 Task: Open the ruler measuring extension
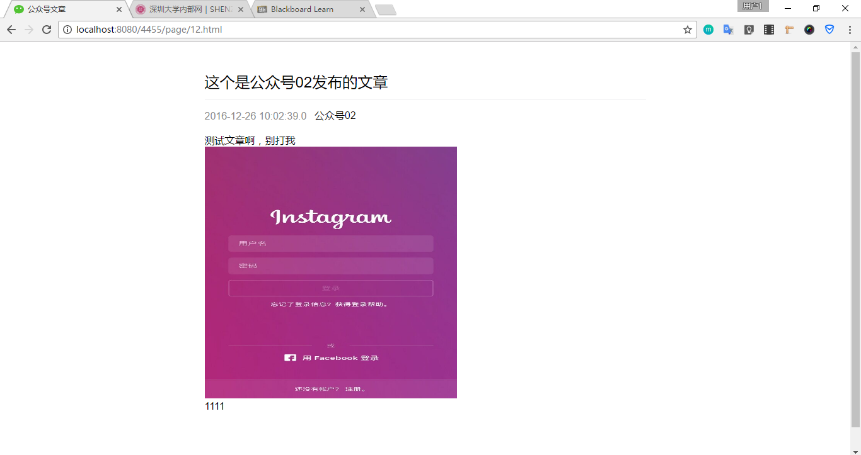click(789, 30)
